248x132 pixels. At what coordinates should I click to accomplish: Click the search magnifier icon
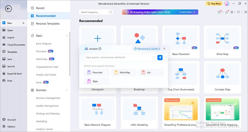[111, 12]
